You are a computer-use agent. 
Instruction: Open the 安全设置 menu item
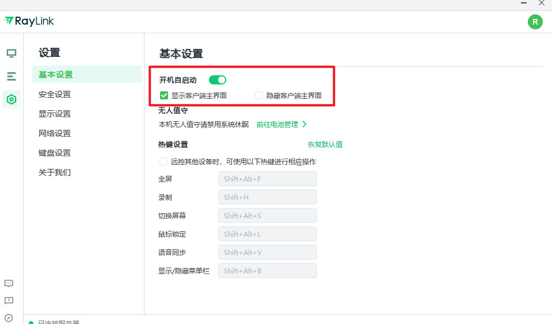coord(55,94)
